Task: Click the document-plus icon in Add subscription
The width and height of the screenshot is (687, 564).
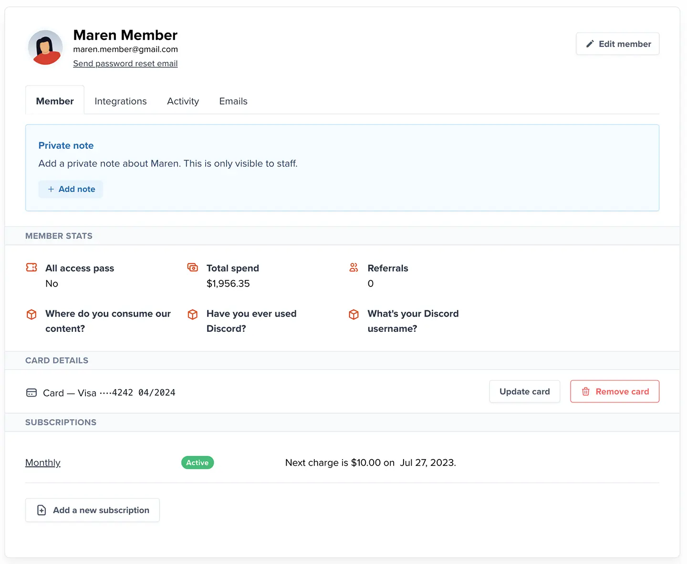Action: click(x=42, y=510)
